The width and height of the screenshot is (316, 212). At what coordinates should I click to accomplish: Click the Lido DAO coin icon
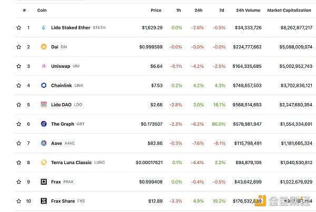click(44, 105)
